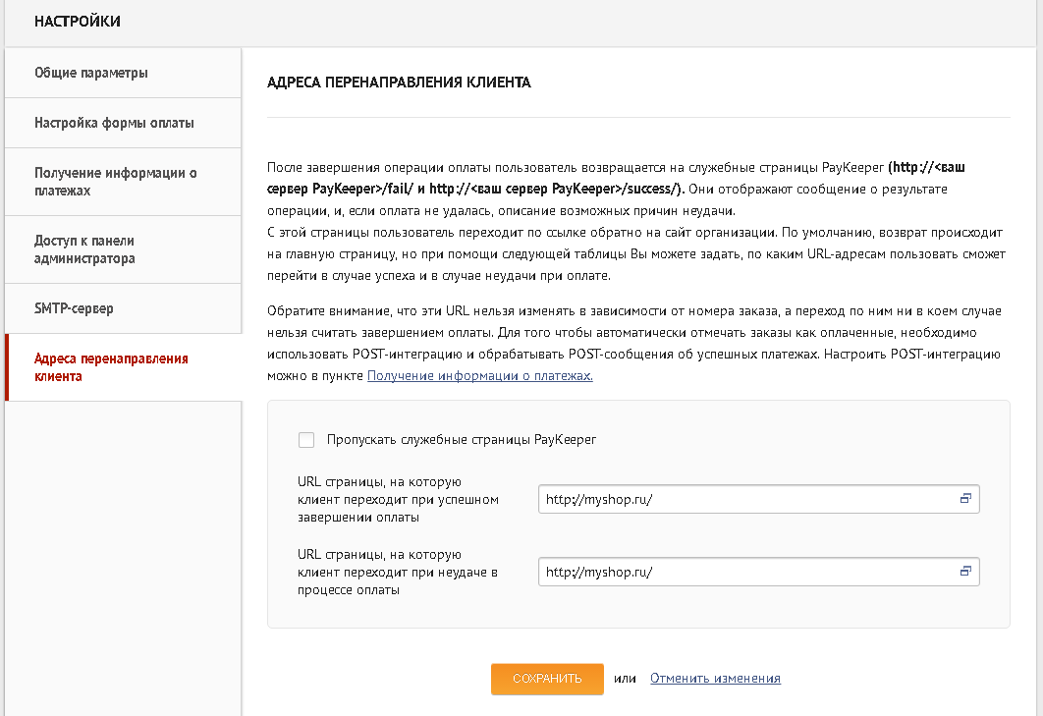1043x716 pixels.
Task: Open the 'Общие параметры' settings tab
Action: pos(91,73)
